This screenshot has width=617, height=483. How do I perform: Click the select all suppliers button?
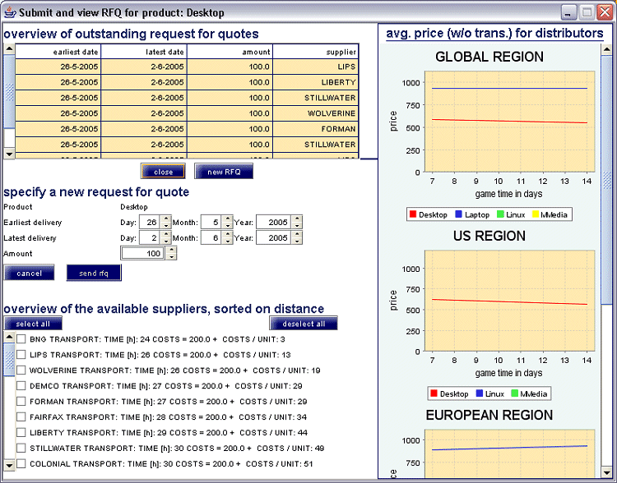pyautogui.click(x=33, y=324)
